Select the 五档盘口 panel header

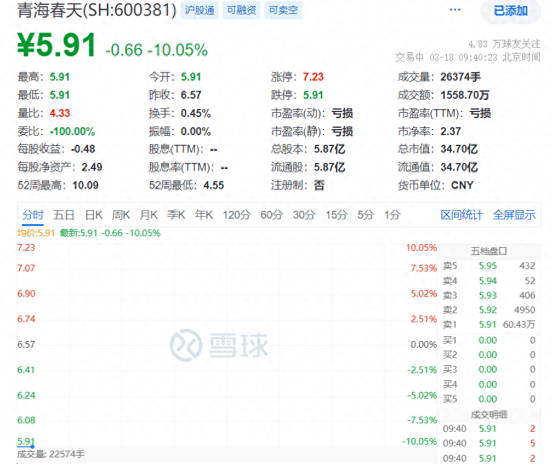[x=489, y=251]
